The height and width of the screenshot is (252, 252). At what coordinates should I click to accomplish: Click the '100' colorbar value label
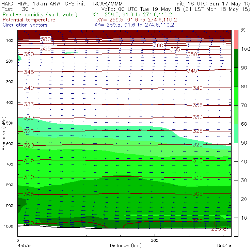point(246,49)
